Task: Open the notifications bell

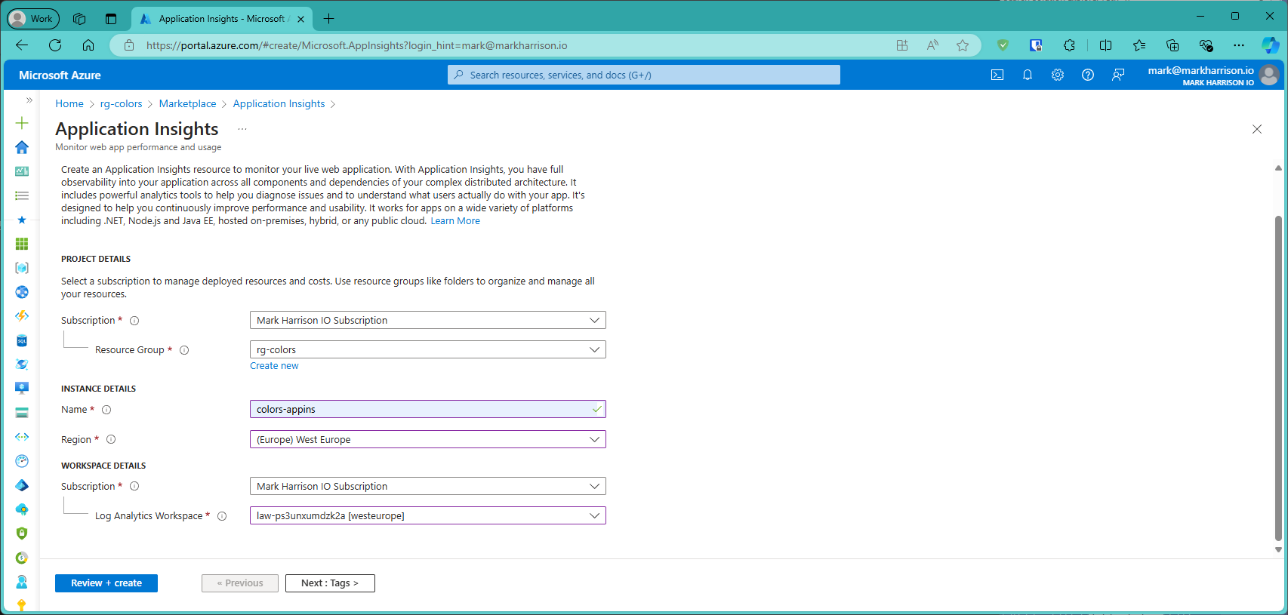Action: 1028,75
